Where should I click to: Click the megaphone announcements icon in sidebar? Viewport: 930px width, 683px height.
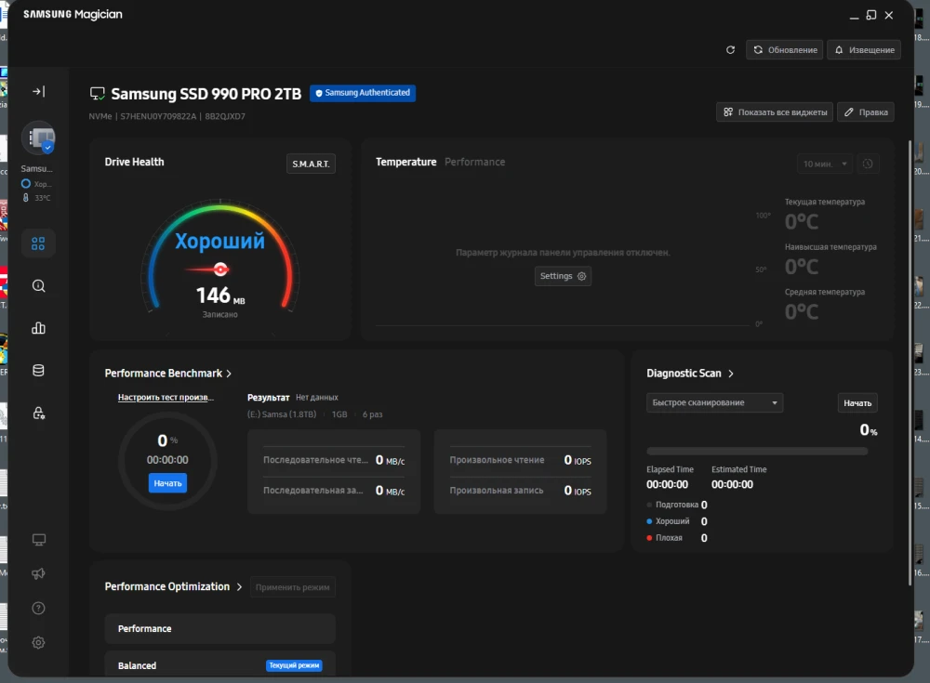[x=38, y=574]
